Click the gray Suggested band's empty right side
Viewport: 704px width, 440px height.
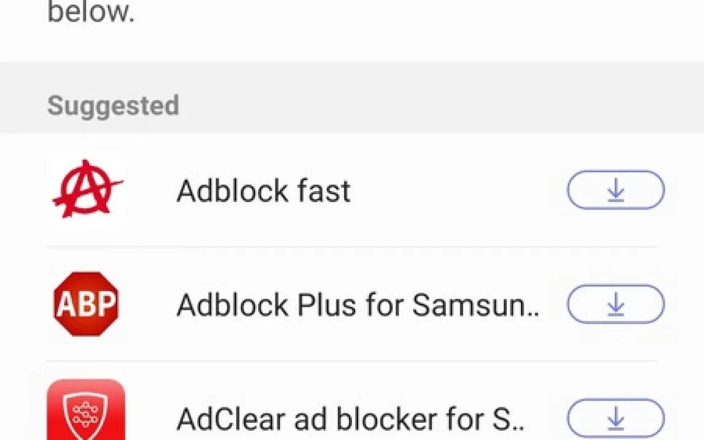491,98
